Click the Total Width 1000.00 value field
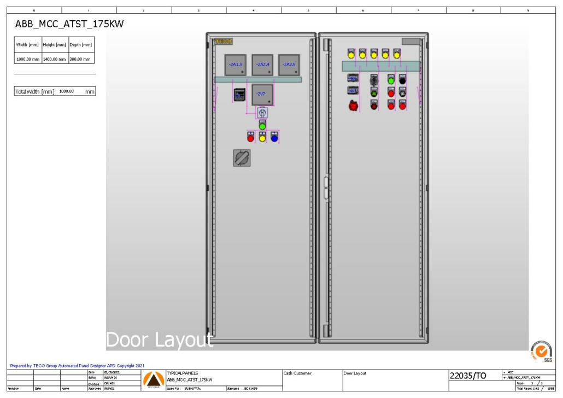 (67, 92)
